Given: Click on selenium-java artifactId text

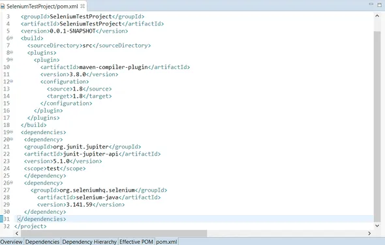Looking at the screenshot, I should click(97, 197).
